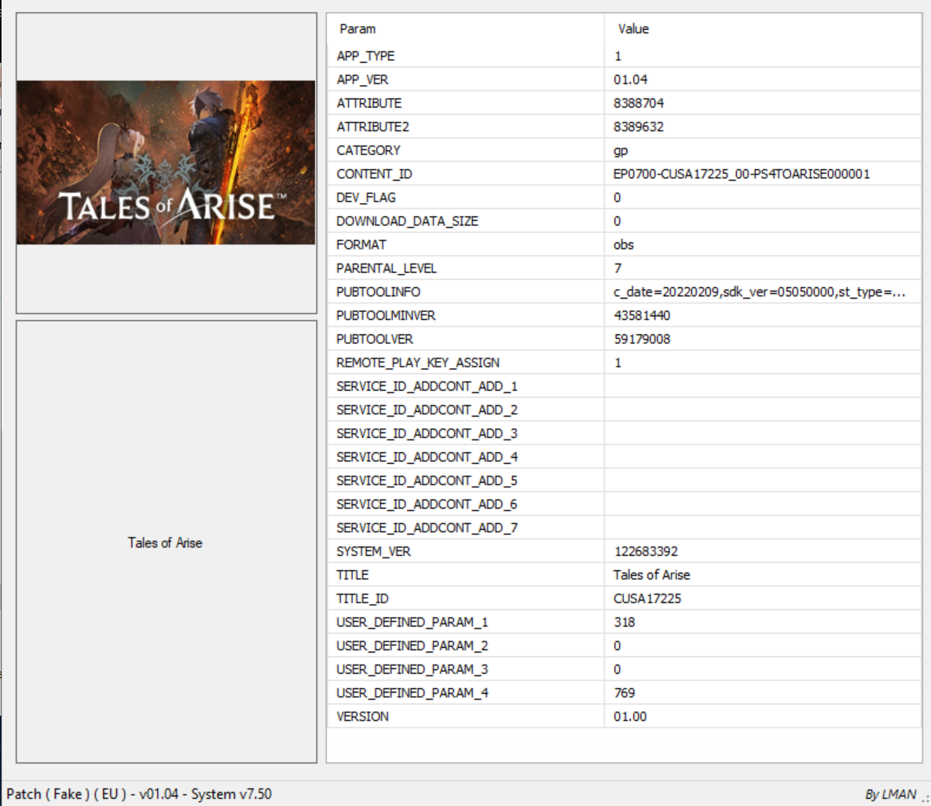The width and height of the screenshot is (931, 806).
Task: Select the APP_TYPE row
Action: 624,56
